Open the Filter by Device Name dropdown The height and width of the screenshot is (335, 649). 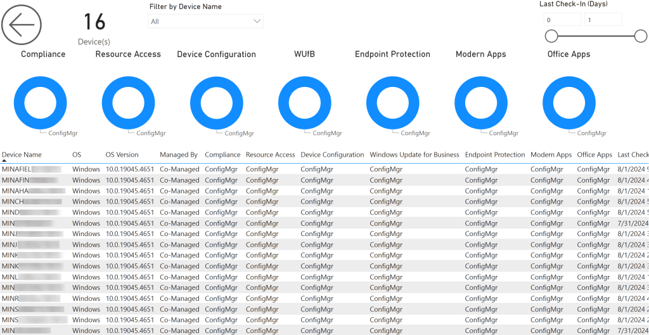205,21
